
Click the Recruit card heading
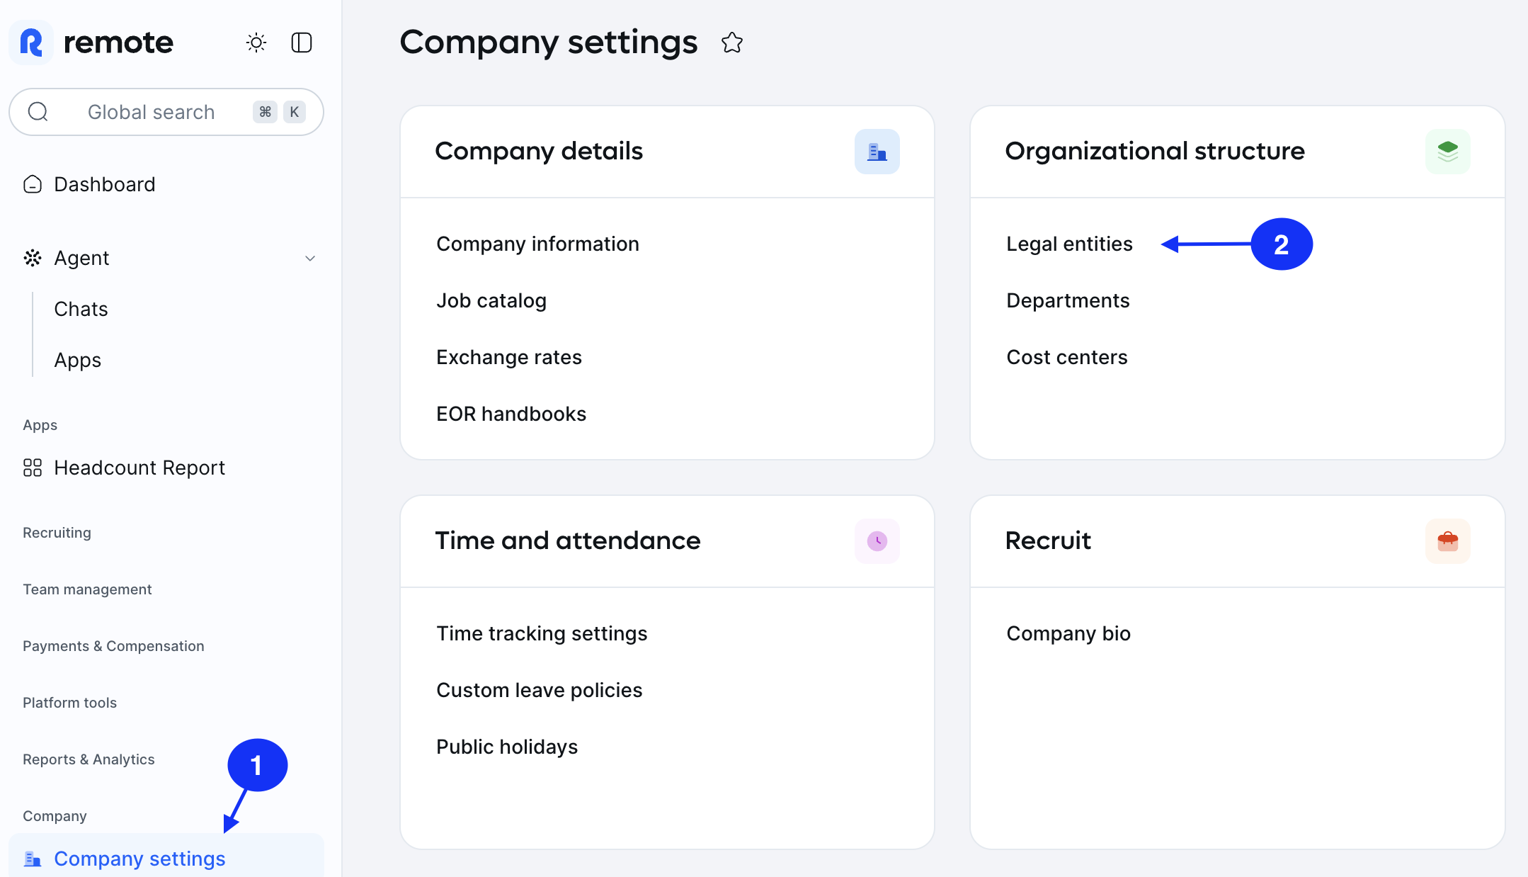(1048, 541)
